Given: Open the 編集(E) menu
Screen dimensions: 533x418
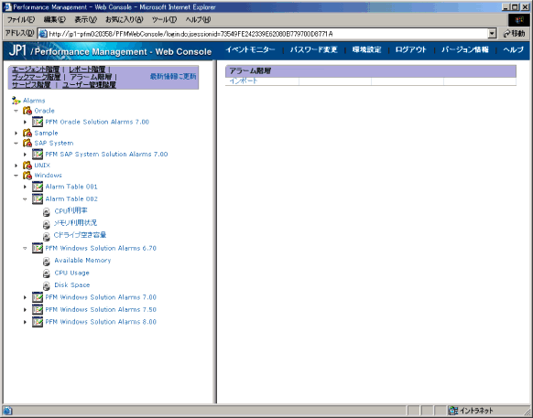Looking at the screenshot, I should (x=55, y=20).
